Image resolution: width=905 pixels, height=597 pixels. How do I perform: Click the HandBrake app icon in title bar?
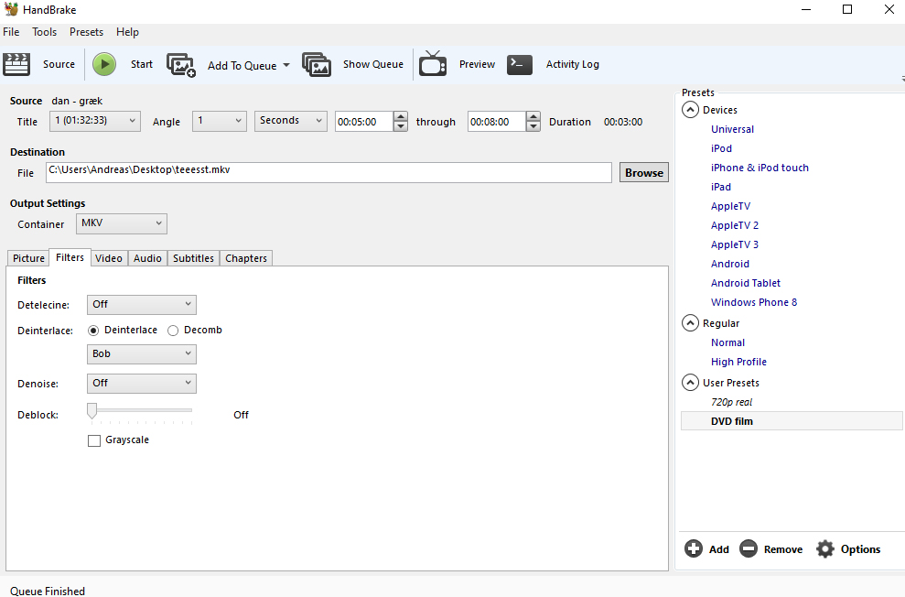(x=11, y=9)
